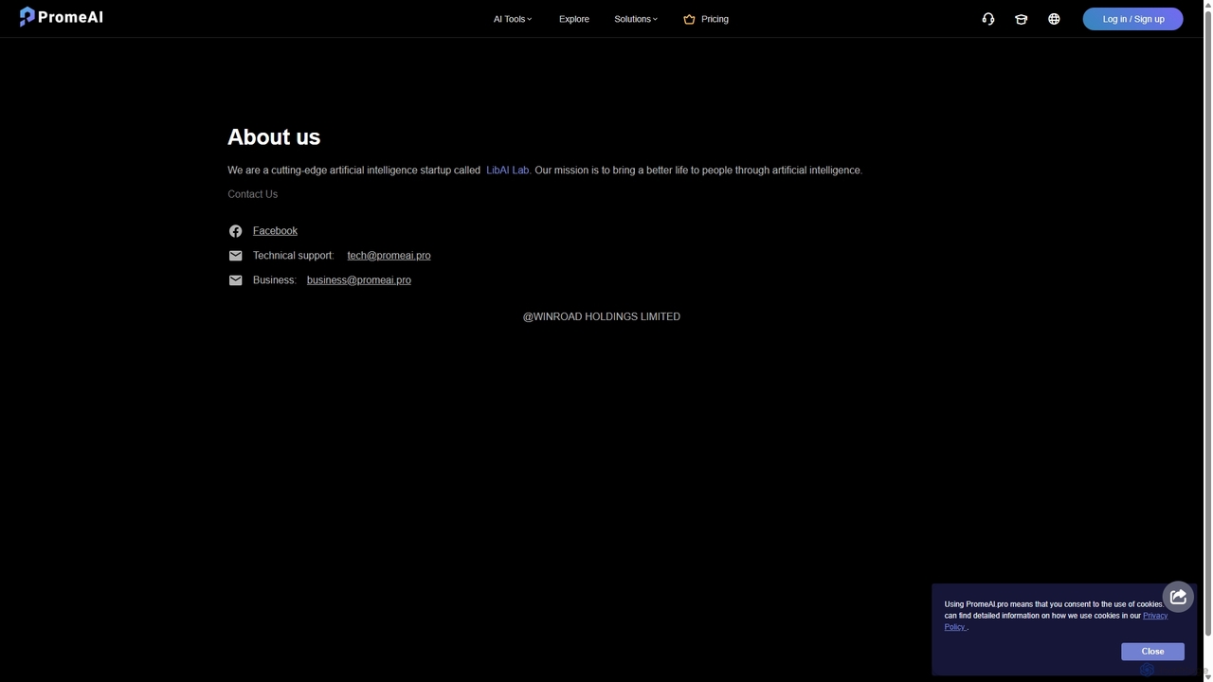Click the Facebook icon
Screen dimensions: 1213x682
[x=235, y=231]
